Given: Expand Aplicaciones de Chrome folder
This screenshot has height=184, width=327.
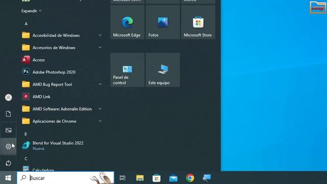Looking at the screenshot, I should coord(62,121).
